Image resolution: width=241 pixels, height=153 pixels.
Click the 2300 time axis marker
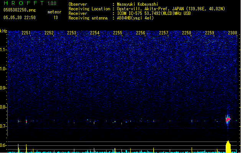point(233,33)
